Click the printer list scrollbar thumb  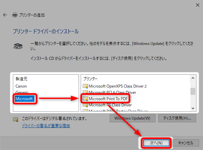point(193,91)
